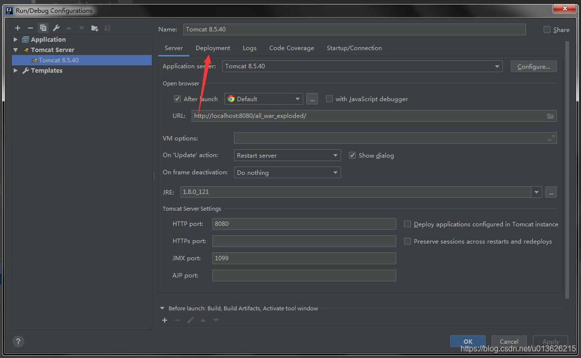
Task: Move before launch task up
Action: point(203,320)
